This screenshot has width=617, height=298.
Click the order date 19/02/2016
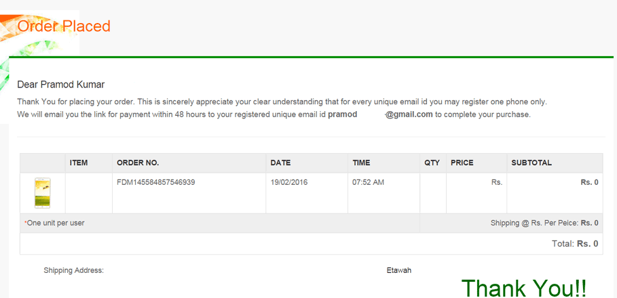[289, 182]
